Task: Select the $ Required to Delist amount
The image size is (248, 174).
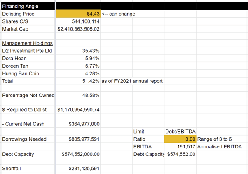Action: pos(78,110)
